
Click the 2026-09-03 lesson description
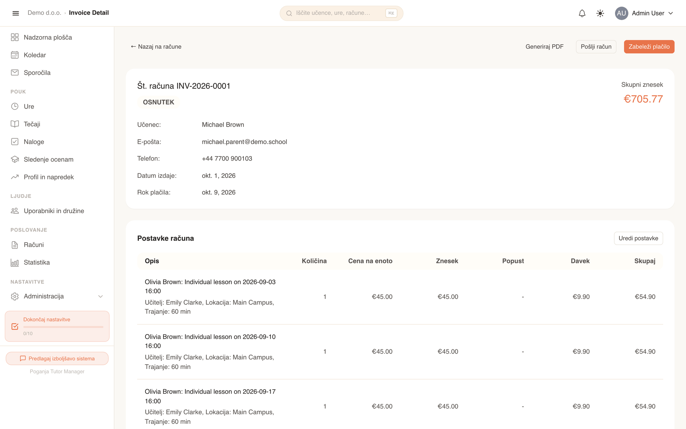[210, 286]
